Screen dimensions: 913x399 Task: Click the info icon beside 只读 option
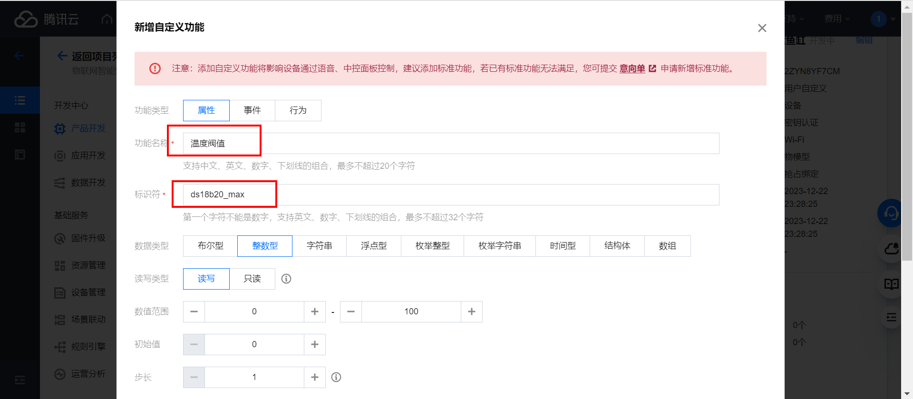pos(286,279)
